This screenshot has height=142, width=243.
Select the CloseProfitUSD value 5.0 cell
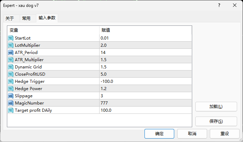(145, 74)
